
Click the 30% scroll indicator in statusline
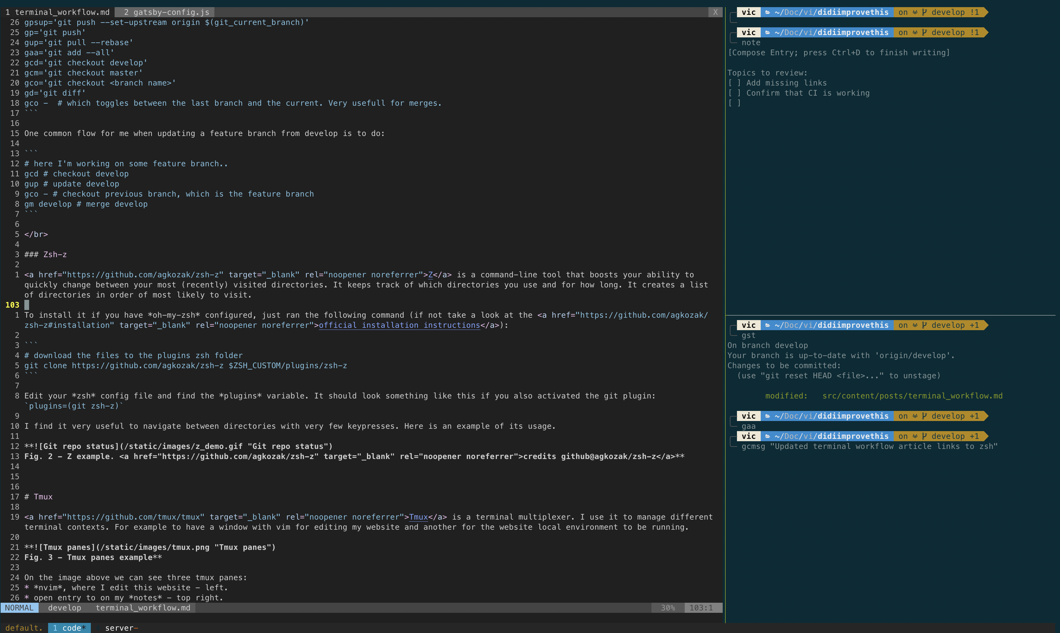[668, 608]
